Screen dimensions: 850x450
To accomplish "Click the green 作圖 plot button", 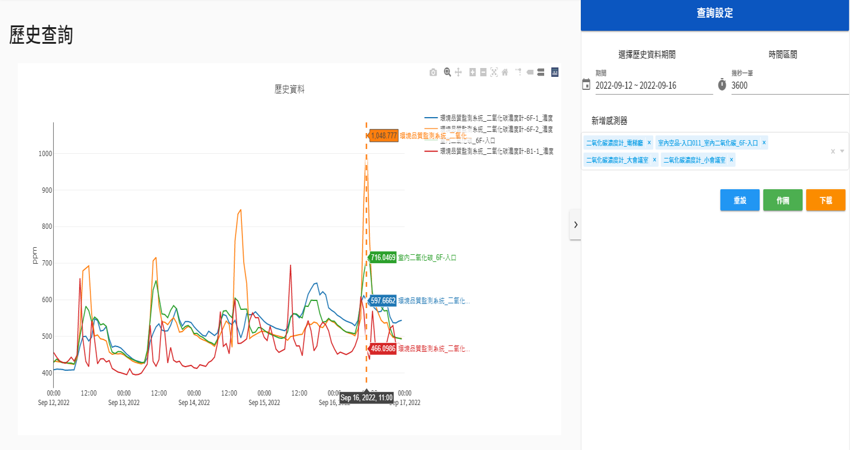I will [783, 200].
